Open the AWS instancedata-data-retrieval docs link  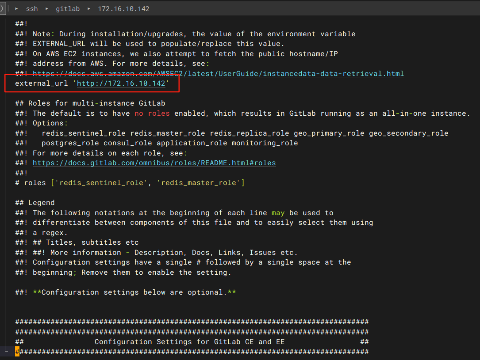218,74
